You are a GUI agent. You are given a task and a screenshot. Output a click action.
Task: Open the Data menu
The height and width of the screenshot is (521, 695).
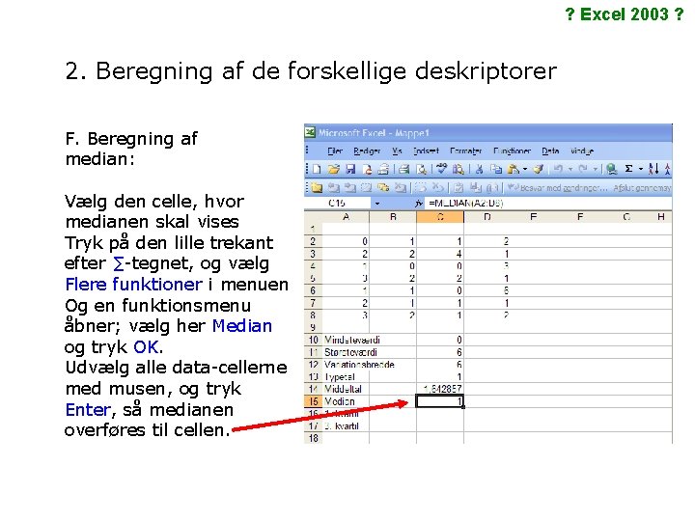[x=550, y=151]
